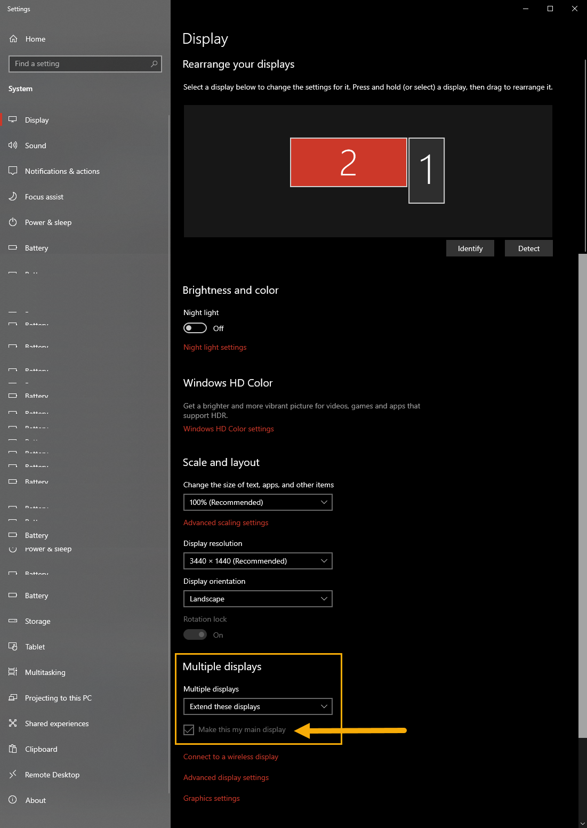
Task: Click the magnifier icon in the search box
Action: pyautogui.click(x=154, y=64)
